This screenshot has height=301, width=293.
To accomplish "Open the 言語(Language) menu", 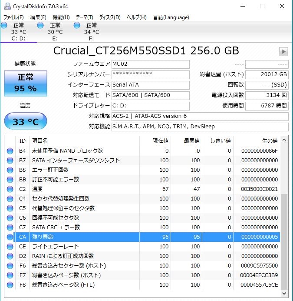I will tap(171, 17).
